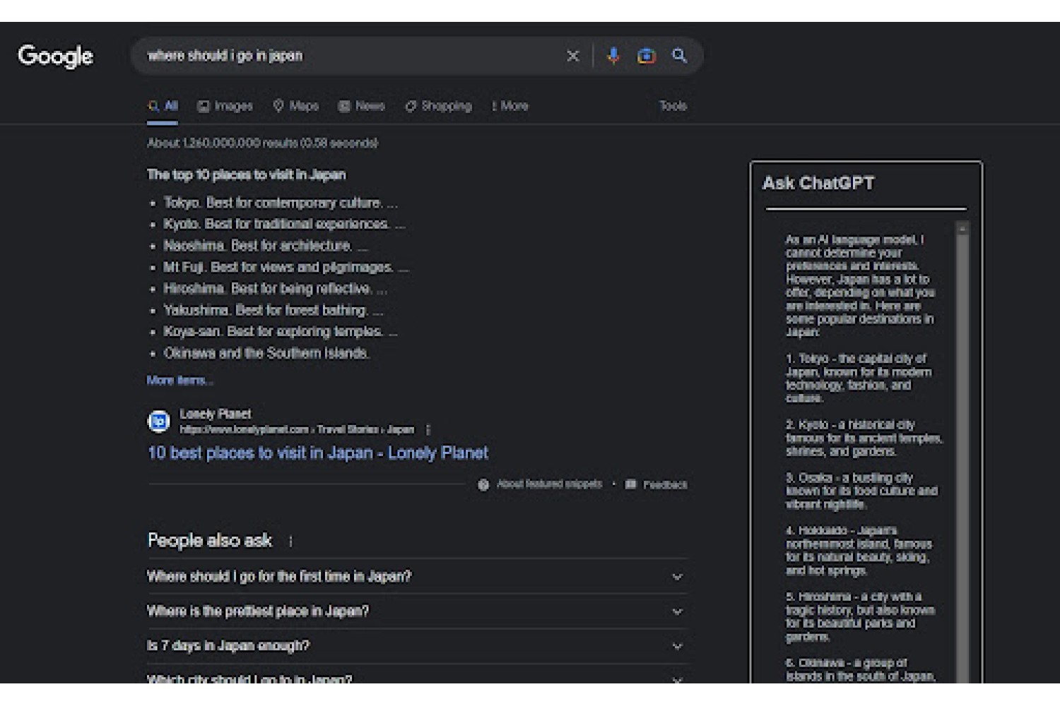Switch to the Shopping tab
The width and height of the screenshot is (1060, 706).
point(438,106)
